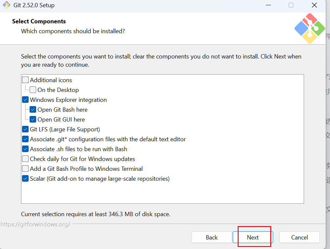
Task: Click the Git 2.52.0 Setup title text
Action: click(34, 5)
